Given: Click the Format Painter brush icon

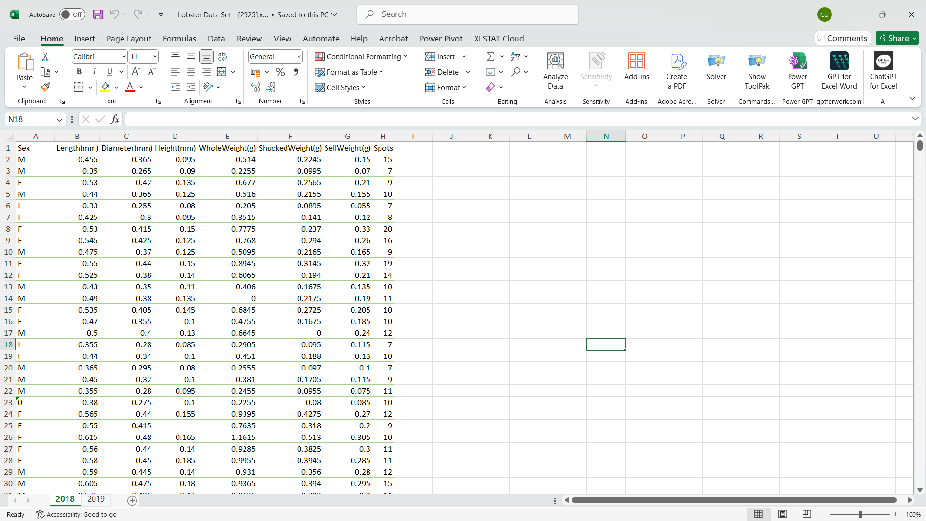Looking at the screenshot, I should pos(45,87).
